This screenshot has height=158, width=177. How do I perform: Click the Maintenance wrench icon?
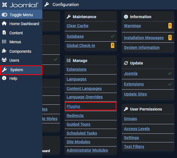click(x=69, y=17)
